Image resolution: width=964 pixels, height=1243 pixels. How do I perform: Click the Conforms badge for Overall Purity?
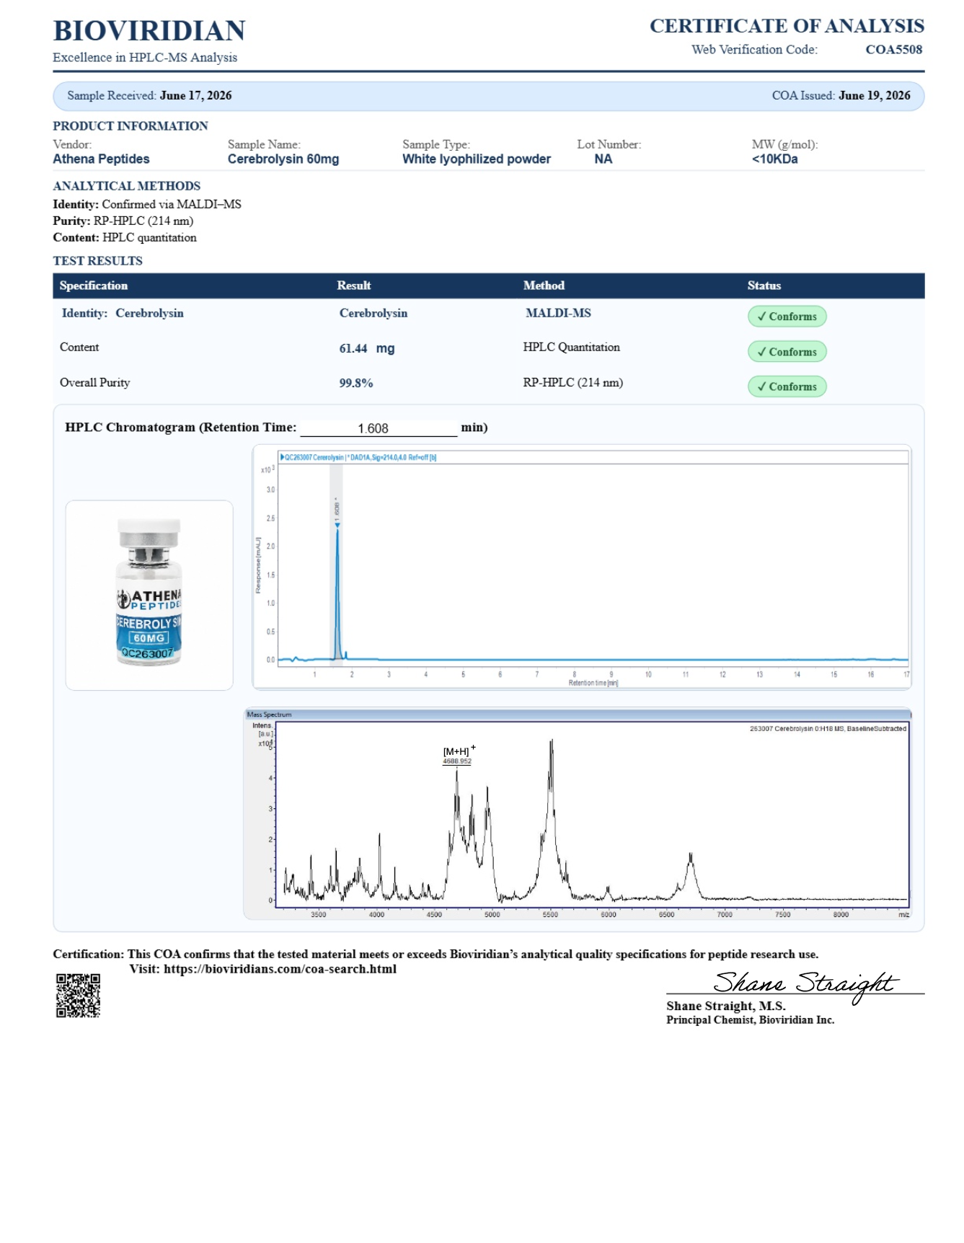point(787,386)
